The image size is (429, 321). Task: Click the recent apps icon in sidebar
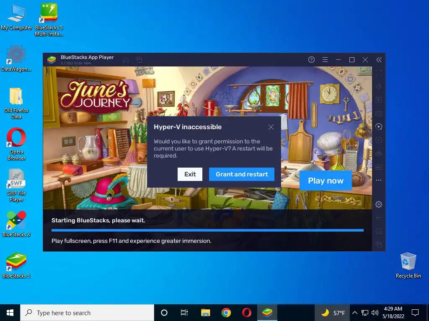(x=379, y=245)
